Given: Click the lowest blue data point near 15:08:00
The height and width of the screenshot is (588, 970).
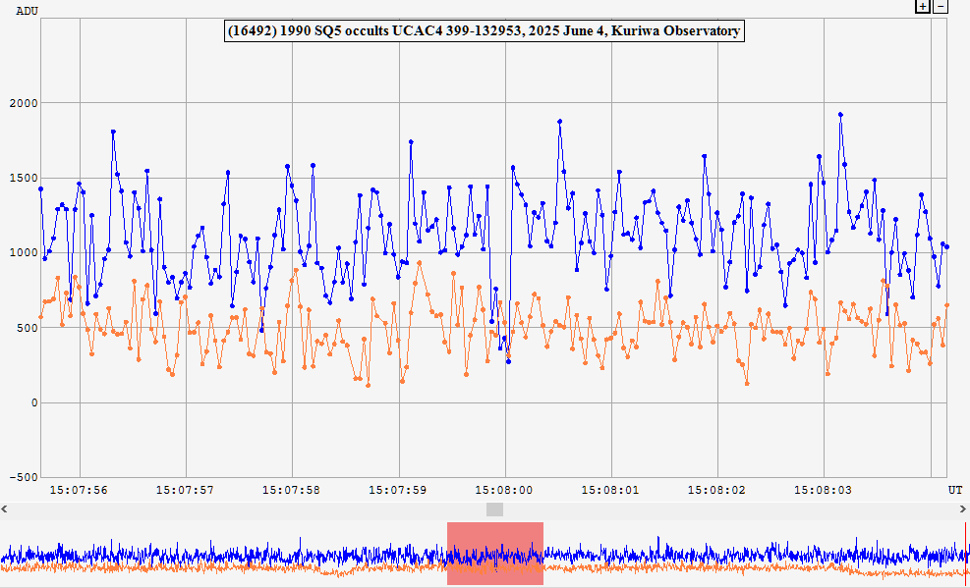Looking at the screenshot, I should (x=508, y=361).
